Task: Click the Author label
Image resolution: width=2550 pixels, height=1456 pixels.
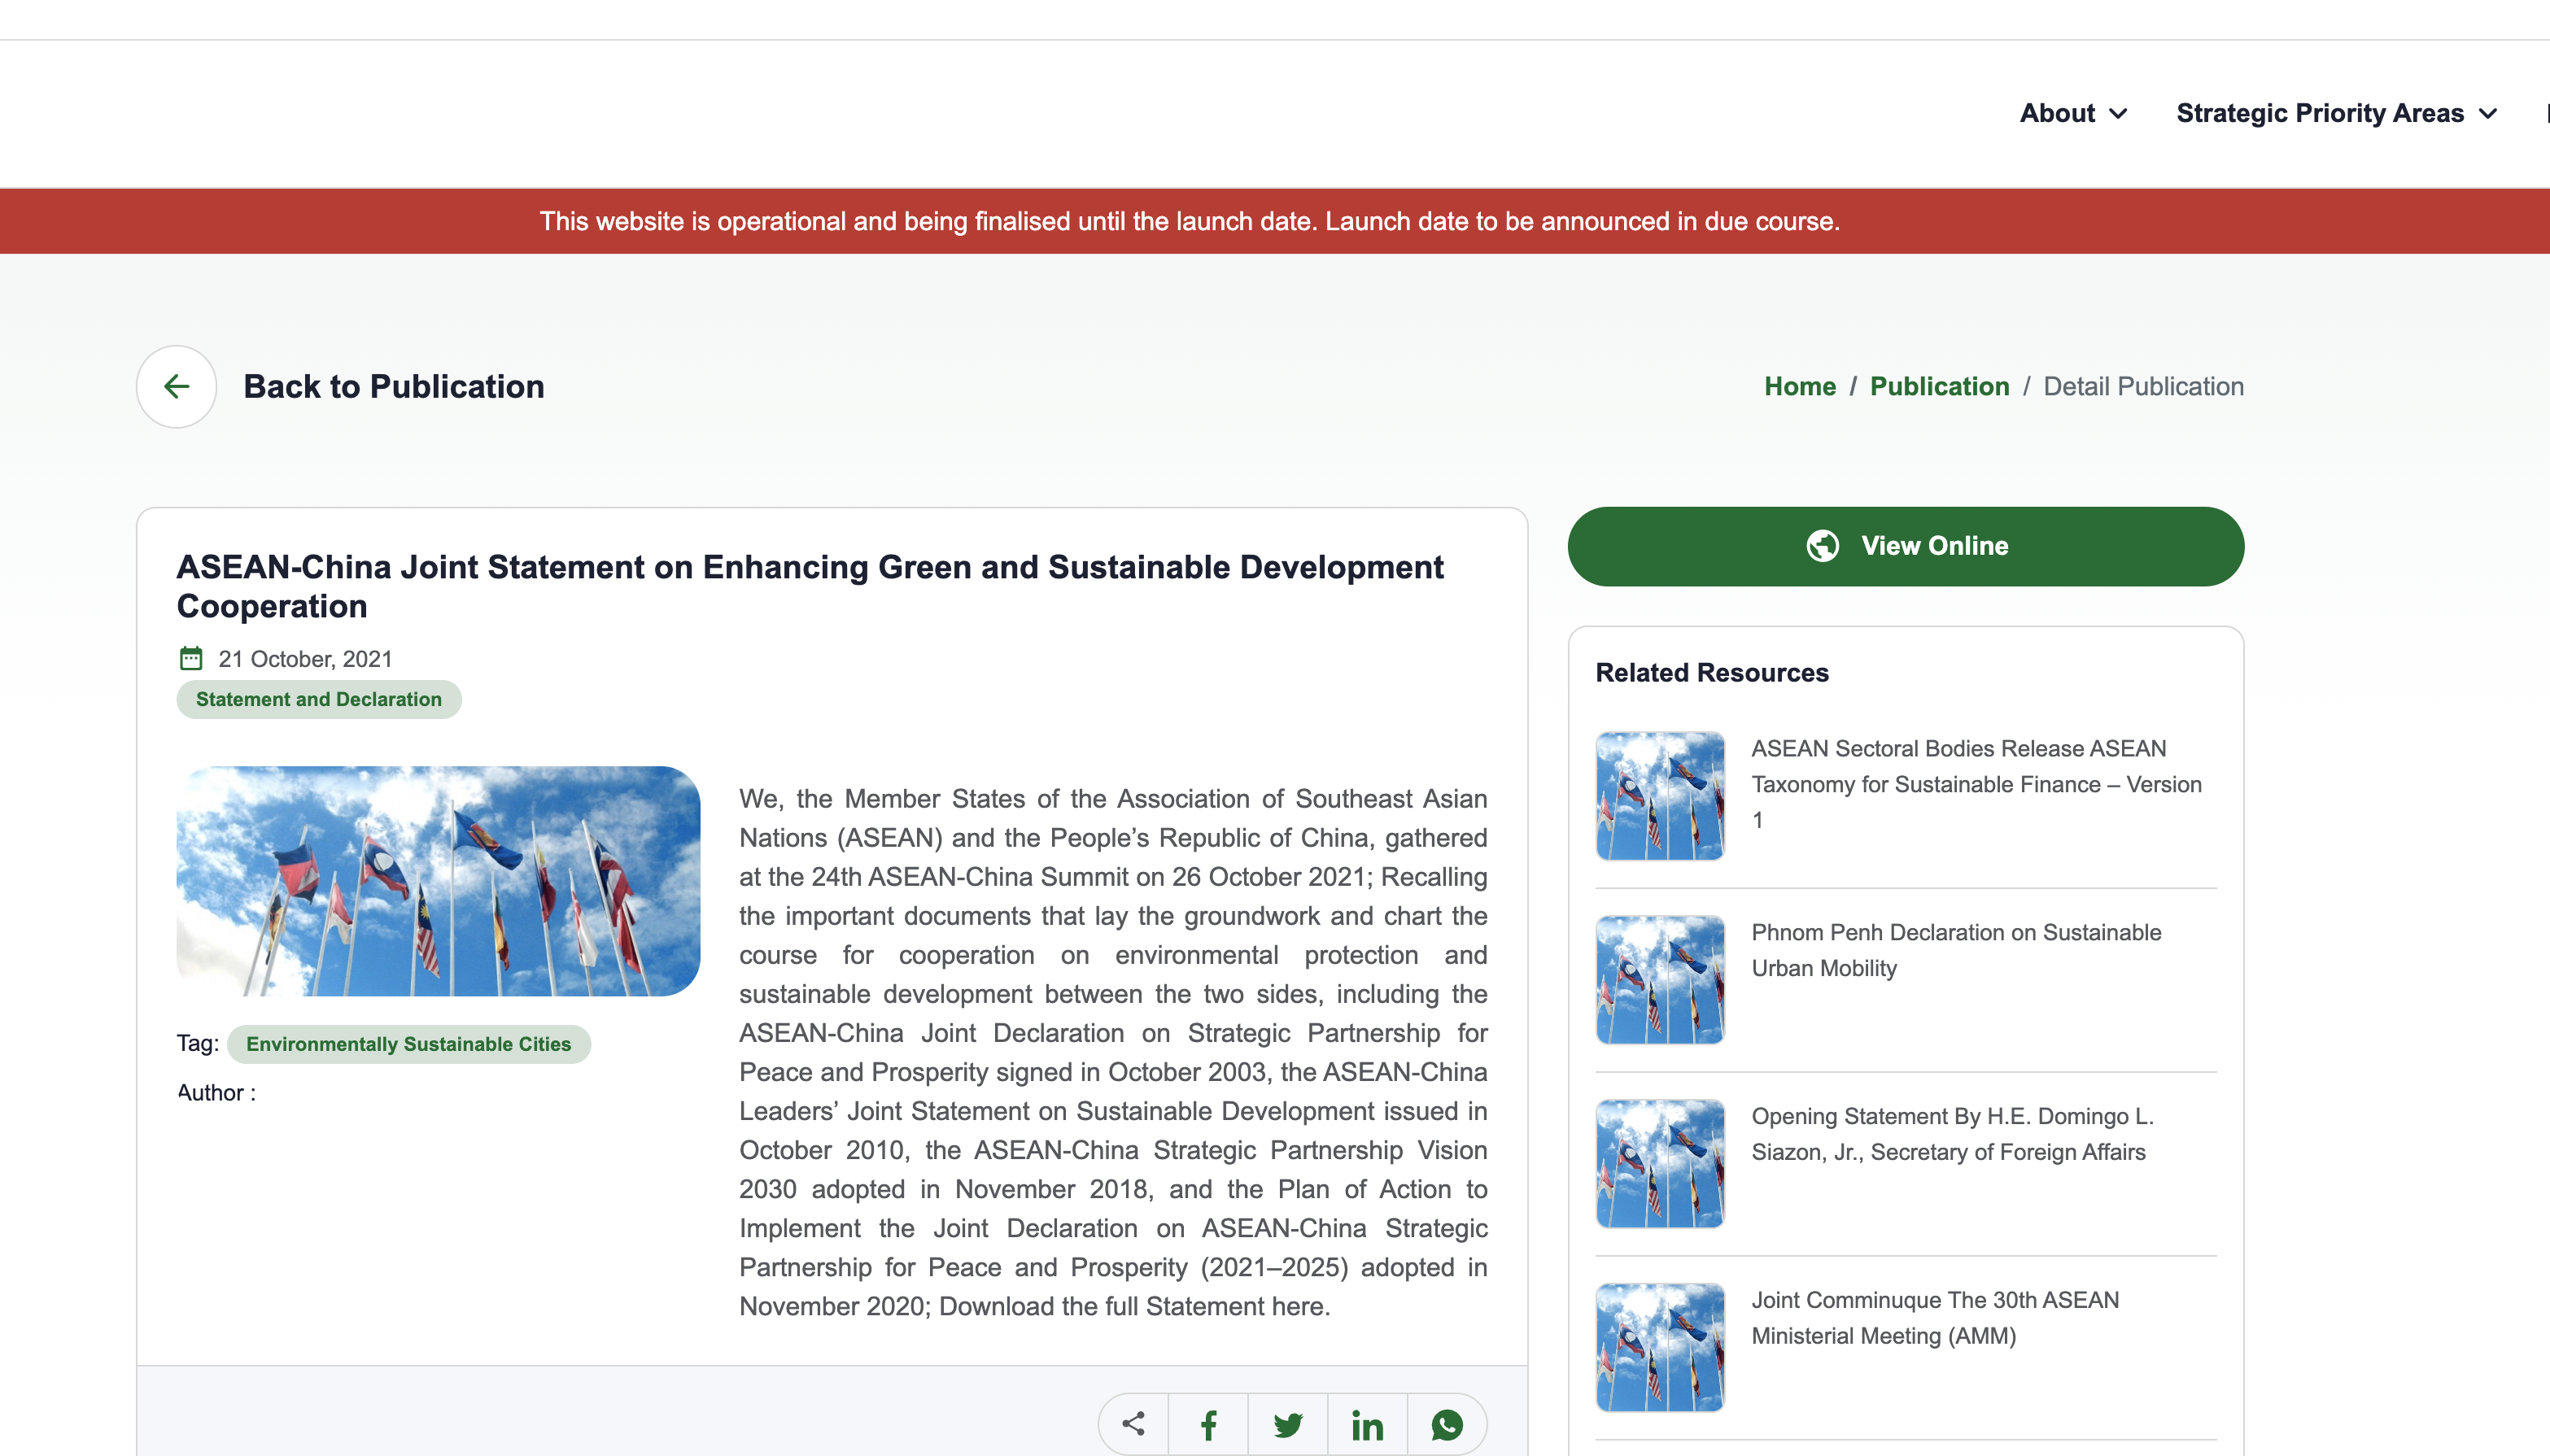Action: (x=216, y=1093)
